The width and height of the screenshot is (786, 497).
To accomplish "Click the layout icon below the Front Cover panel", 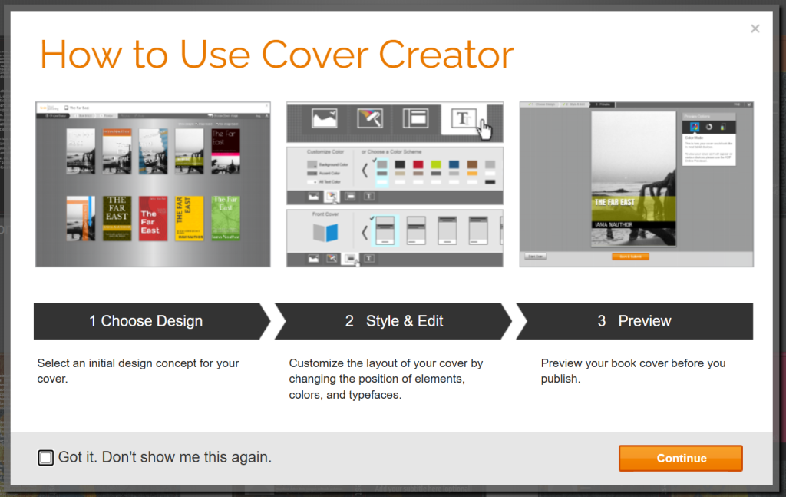I will click(x=351, y=258).
